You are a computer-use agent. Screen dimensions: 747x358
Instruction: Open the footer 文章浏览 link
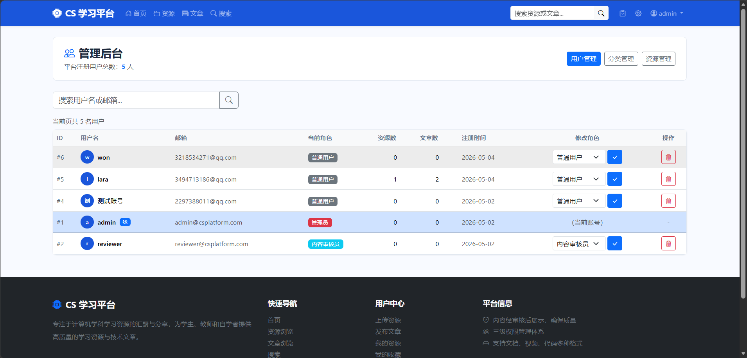280,343
